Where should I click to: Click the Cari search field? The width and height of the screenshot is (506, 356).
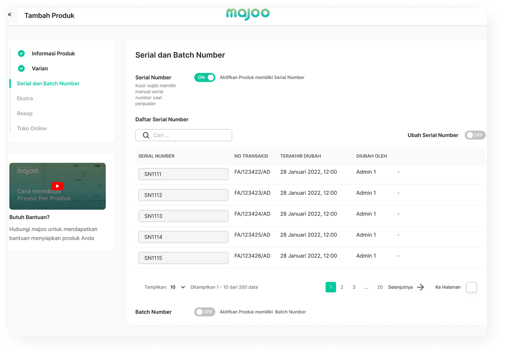point(184,135)
